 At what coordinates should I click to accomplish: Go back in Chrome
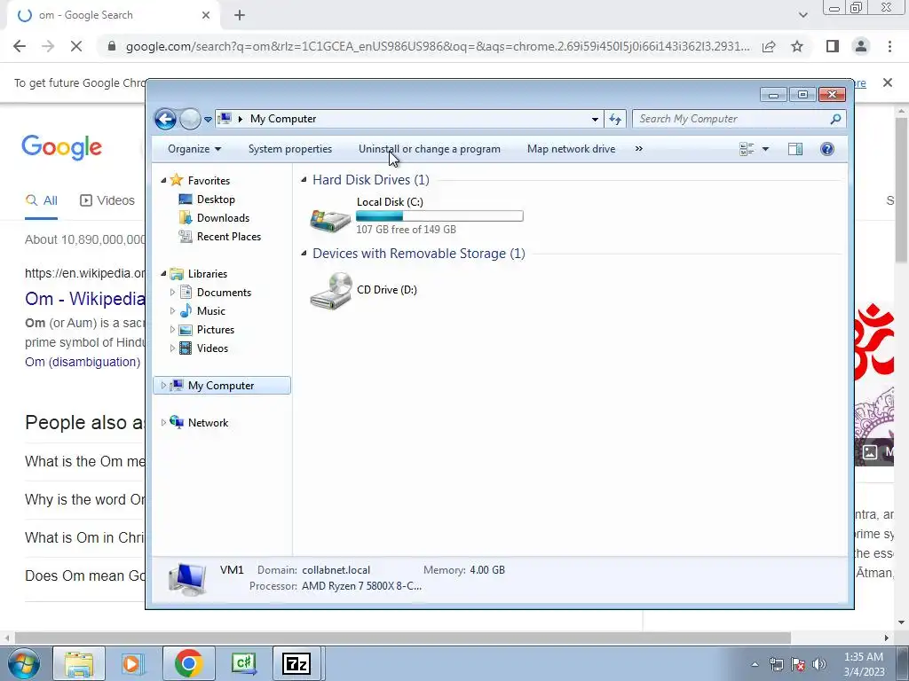coord(20,46)
